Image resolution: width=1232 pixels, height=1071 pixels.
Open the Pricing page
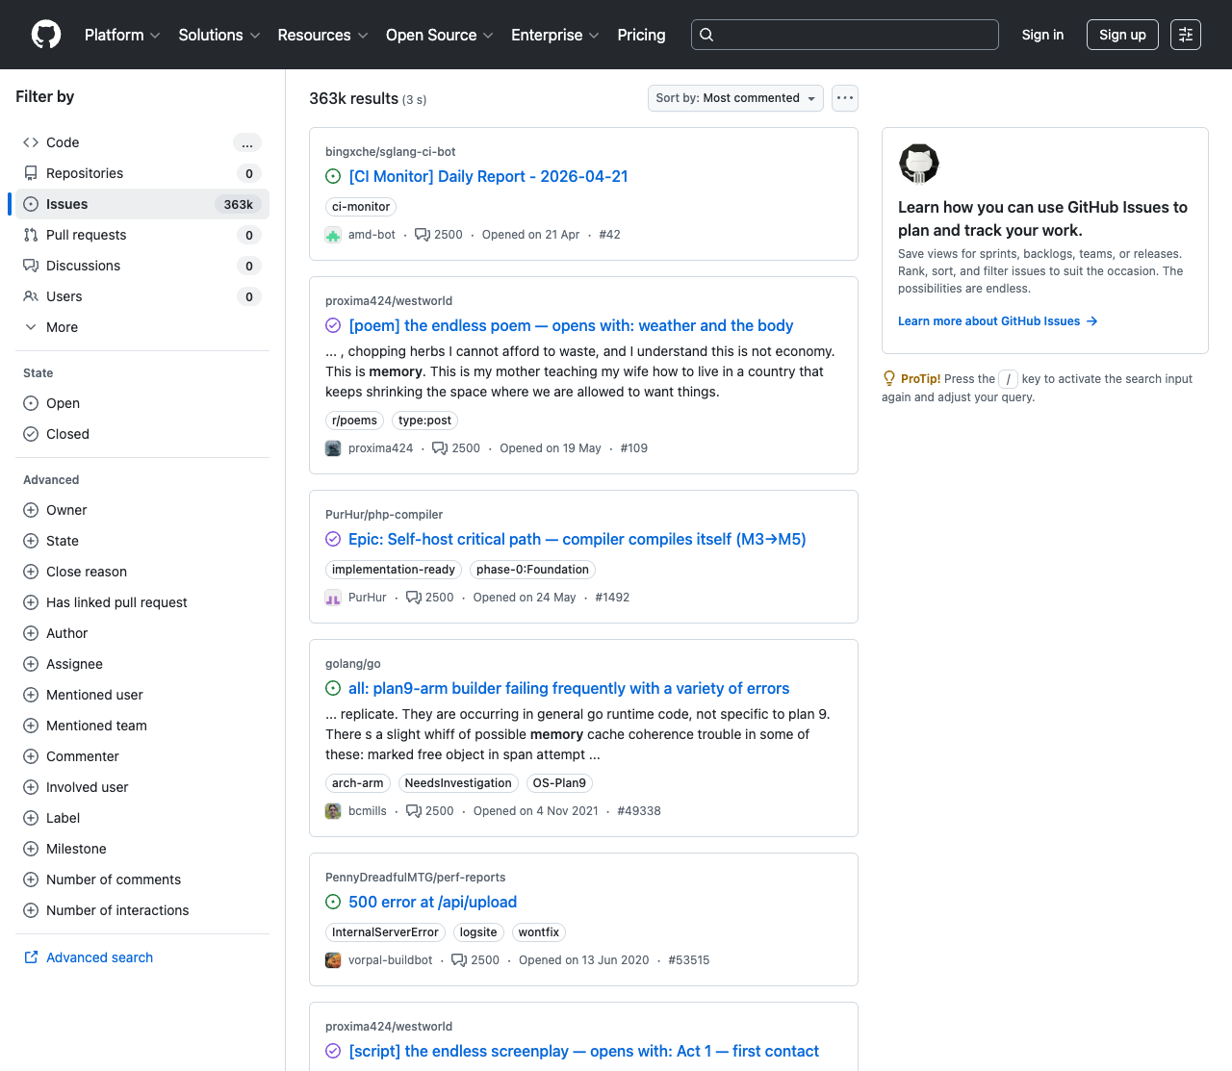641,35
